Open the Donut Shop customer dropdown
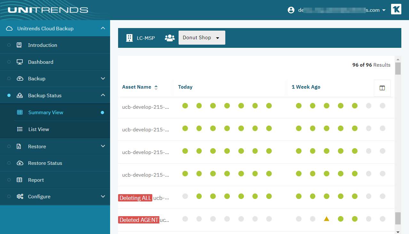This screenshot has width=409, height=234. (x=202, y=38)
